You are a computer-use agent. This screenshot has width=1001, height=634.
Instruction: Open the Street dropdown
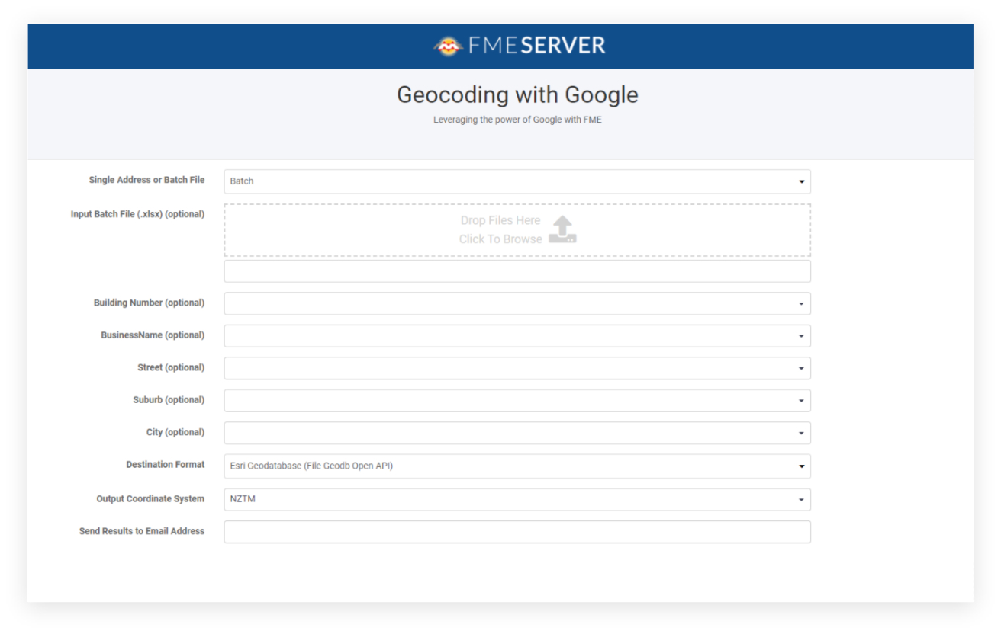pos(517,368)
